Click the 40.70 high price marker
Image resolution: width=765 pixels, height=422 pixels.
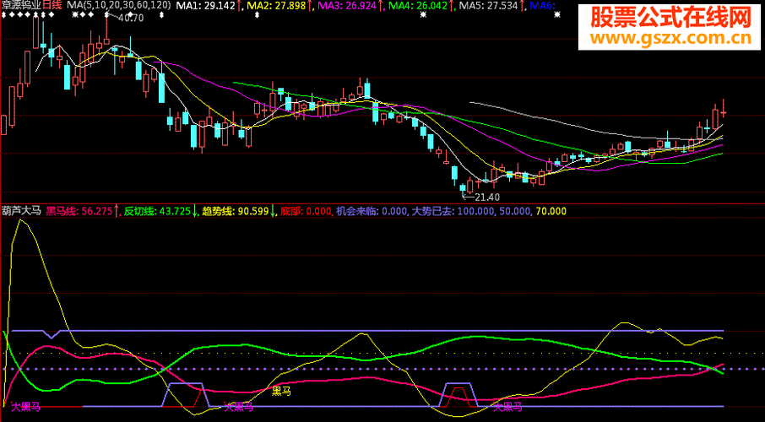click(x=130, y=18)
